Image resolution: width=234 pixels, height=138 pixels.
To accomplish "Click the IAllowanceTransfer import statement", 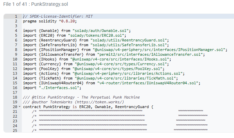I will point(114,54).
